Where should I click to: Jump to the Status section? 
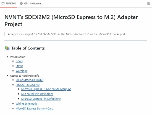tap(19, 66)
